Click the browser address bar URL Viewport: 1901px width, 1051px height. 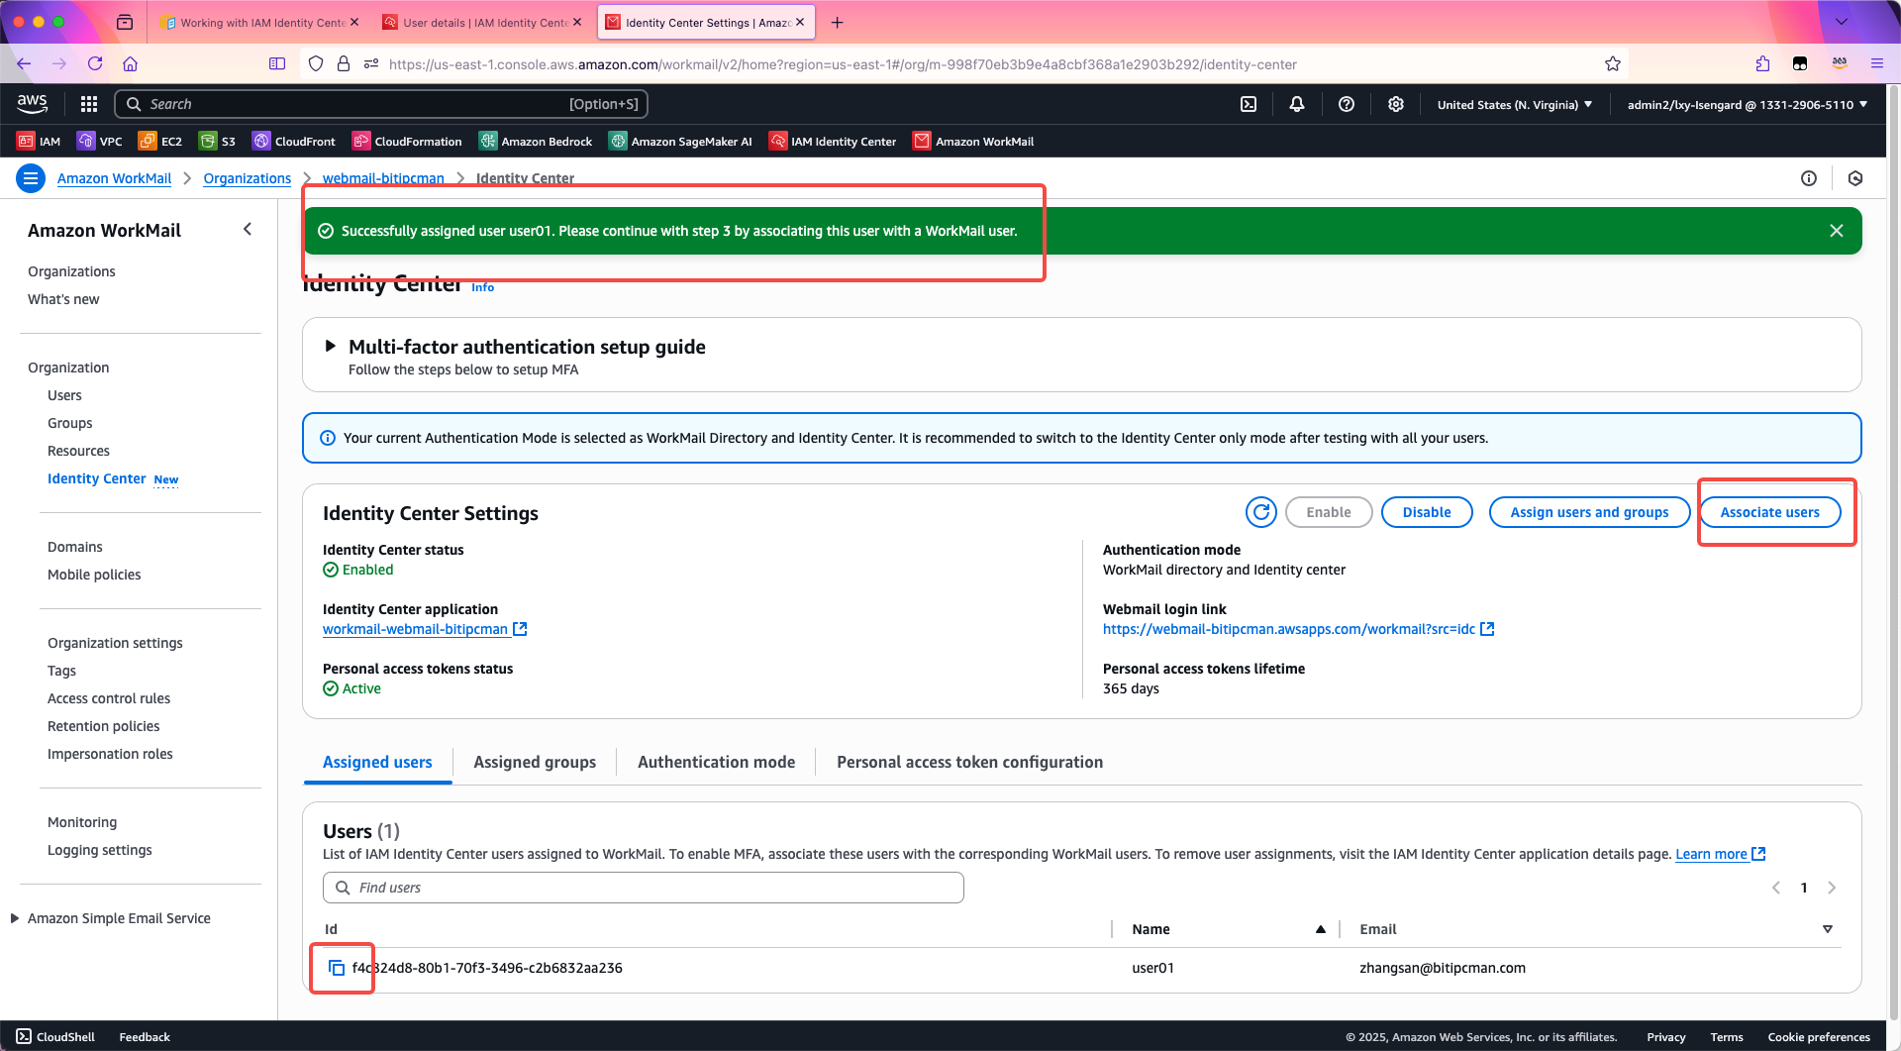pyautogui.click(x=843, y=64)
